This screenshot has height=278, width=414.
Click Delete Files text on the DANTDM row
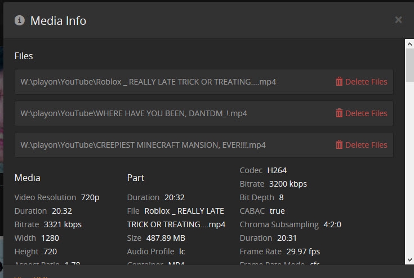coord(366,113)
